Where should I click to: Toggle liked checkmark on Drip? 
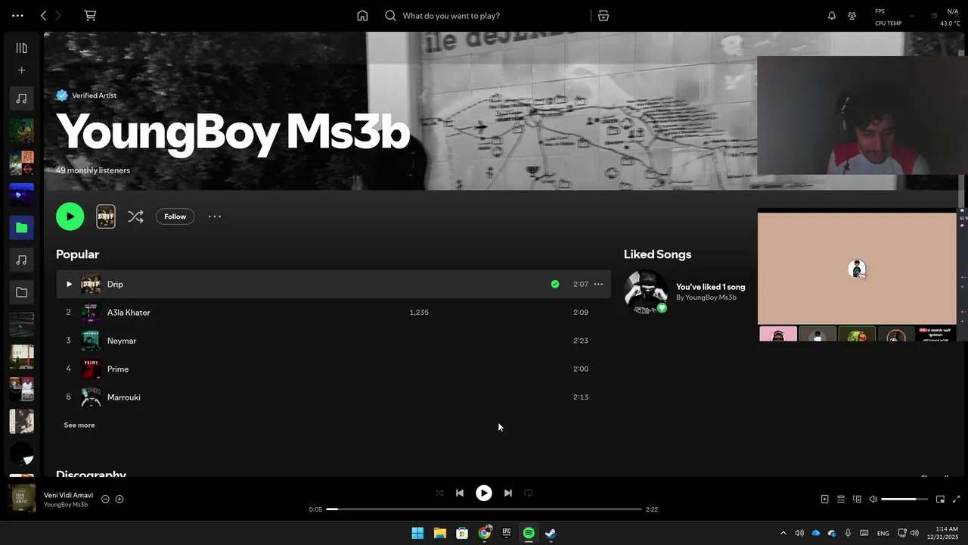pos(555,284)
